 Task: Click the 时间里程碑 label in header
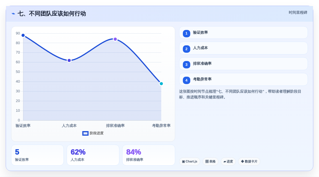point(298,13)
